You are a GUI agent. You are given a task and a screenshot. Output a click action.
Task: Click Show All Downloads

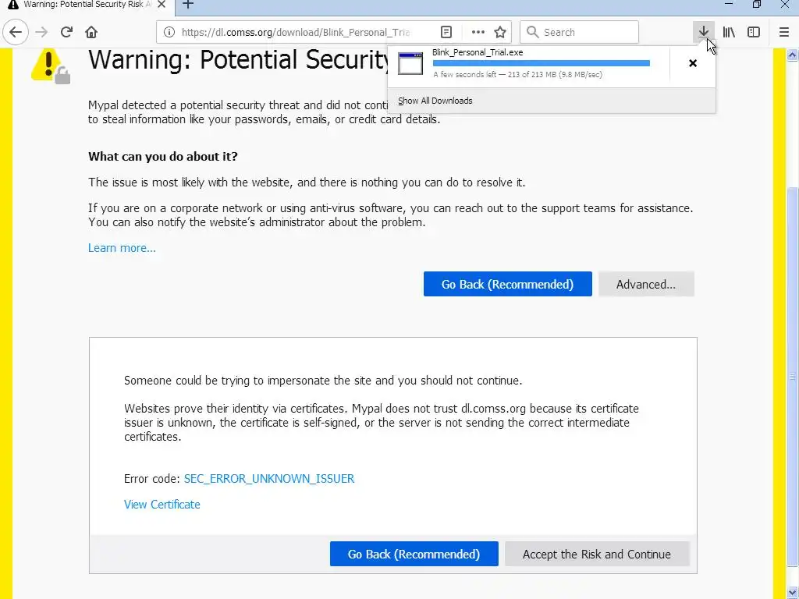pyautogui.click(x=435, y=101)
